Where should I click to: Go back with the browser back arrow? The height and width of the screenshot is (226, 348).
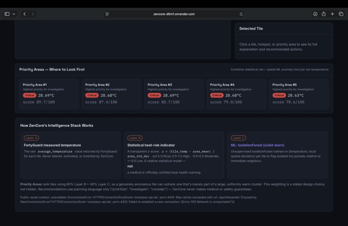tap(25, 14)
